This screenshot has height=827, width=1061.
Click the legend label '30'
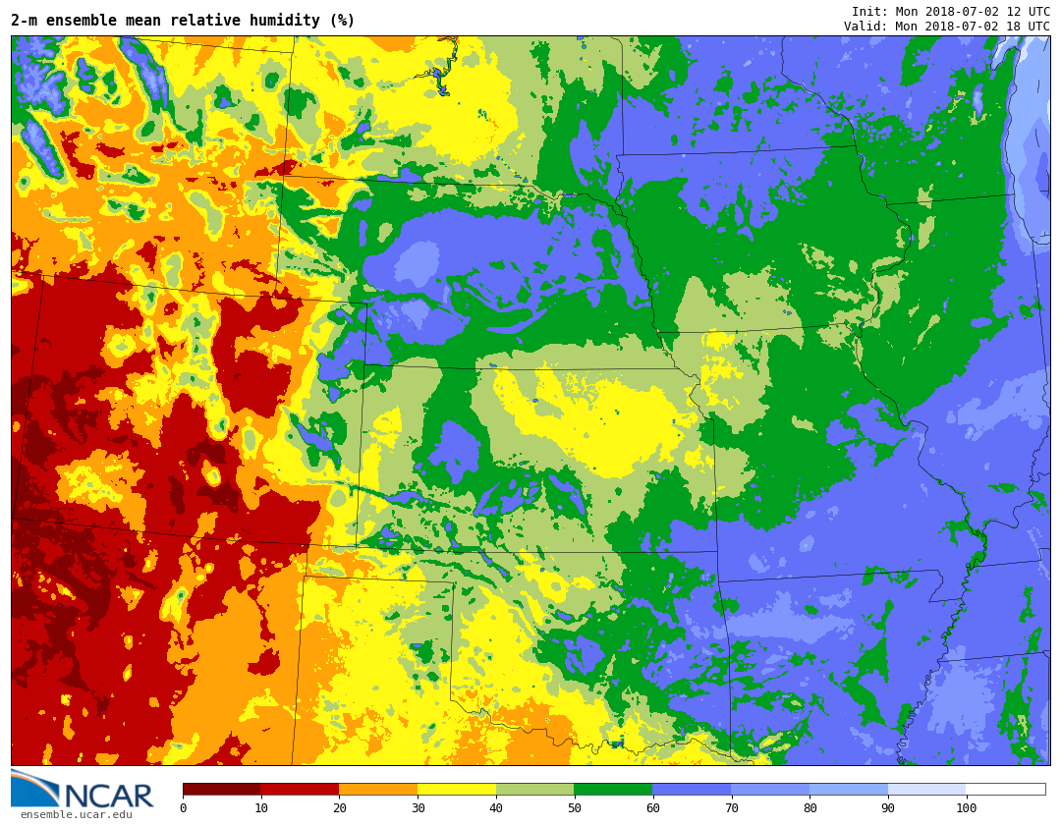(419, 808)
